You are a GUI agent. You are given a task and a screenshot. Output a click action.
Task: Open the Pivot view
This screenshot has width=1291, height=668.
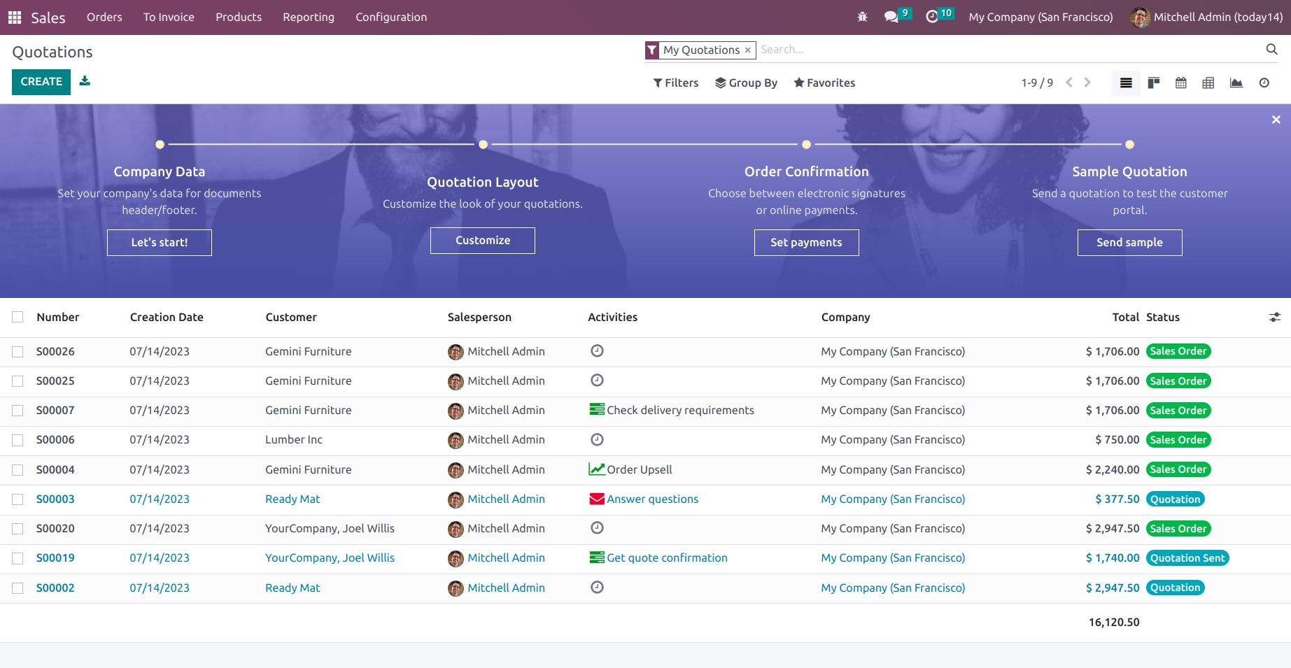[1208, 82]
